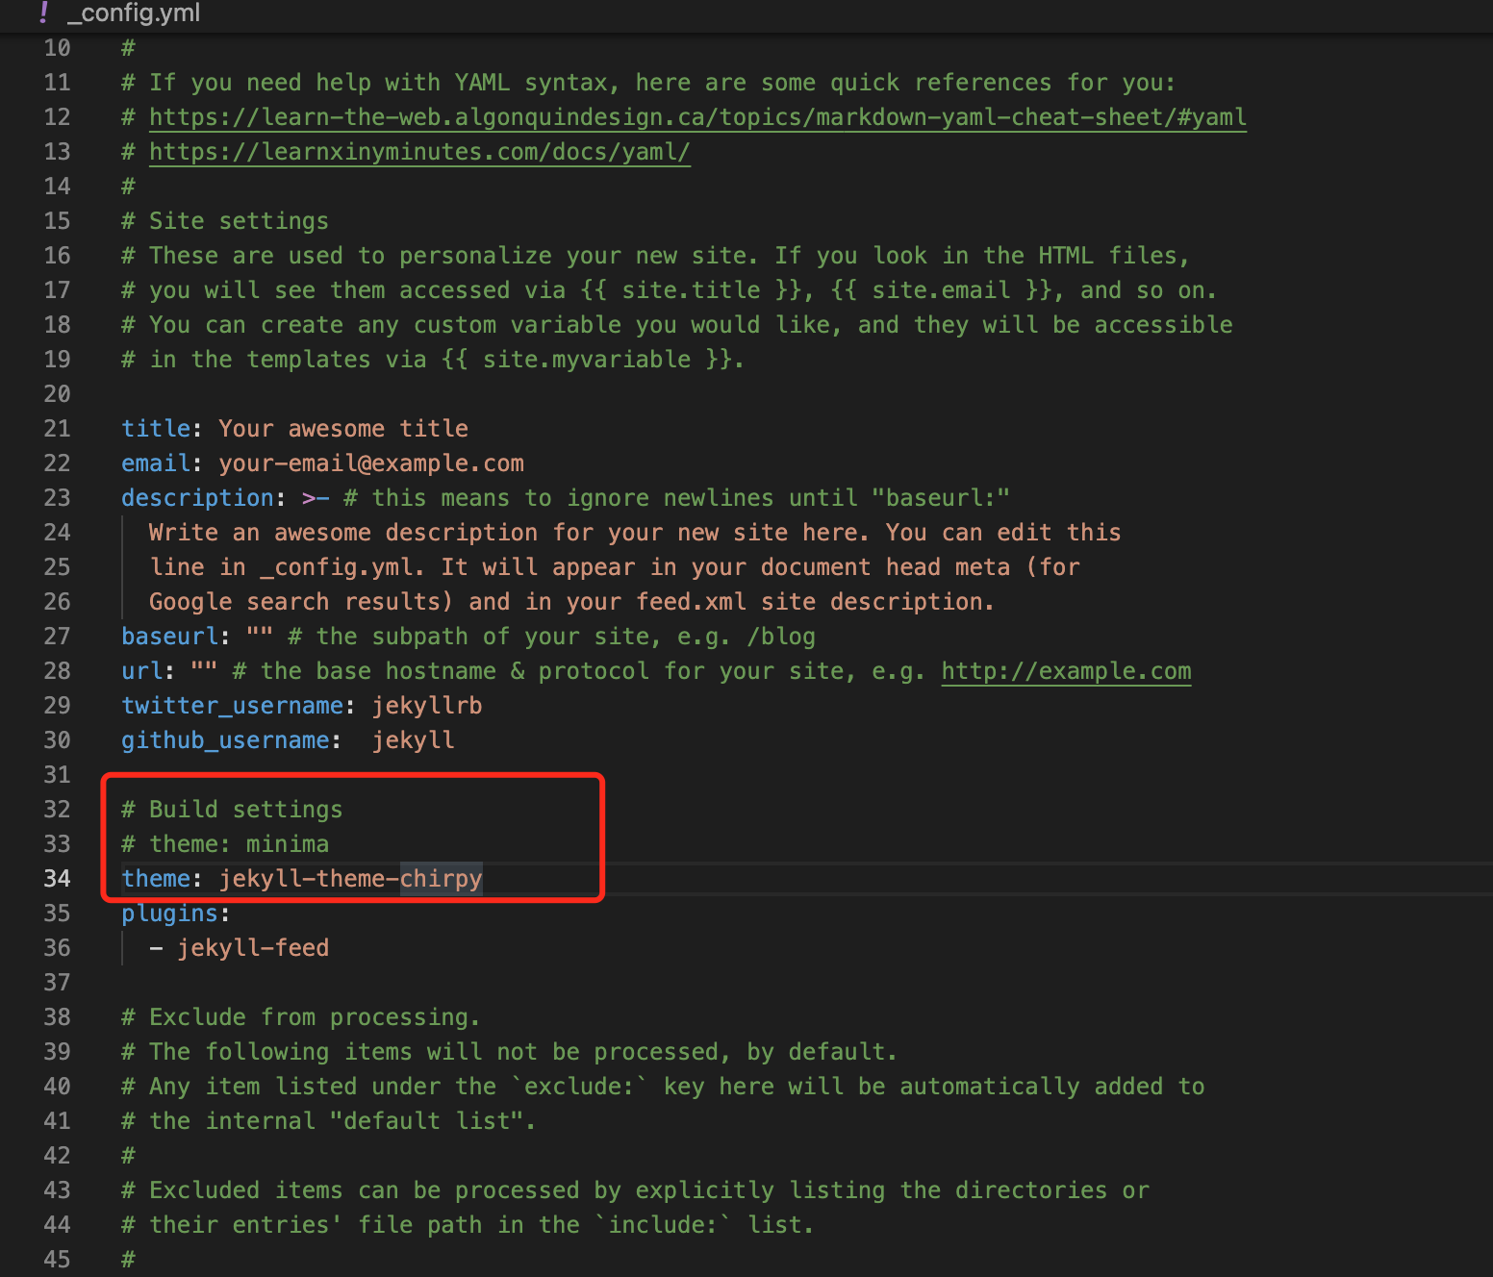Click the email value your-email@example.com
The image size is (1493, 1277).
click(370, 463)
